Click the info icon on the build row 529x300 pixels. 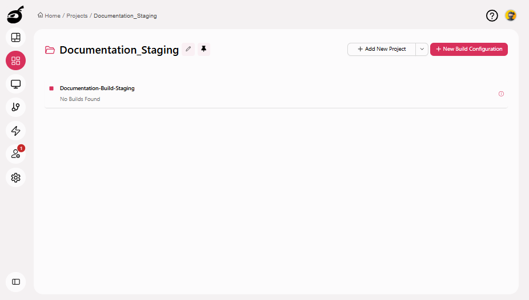[x=501, y=94]
